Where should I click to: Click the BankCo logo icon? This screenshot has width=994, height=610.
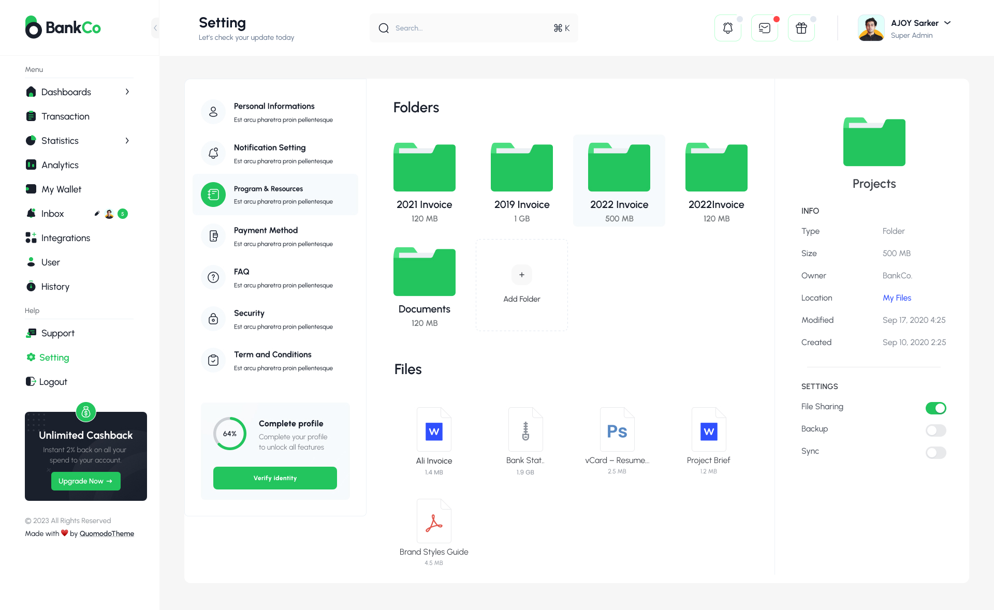[34, 27]
